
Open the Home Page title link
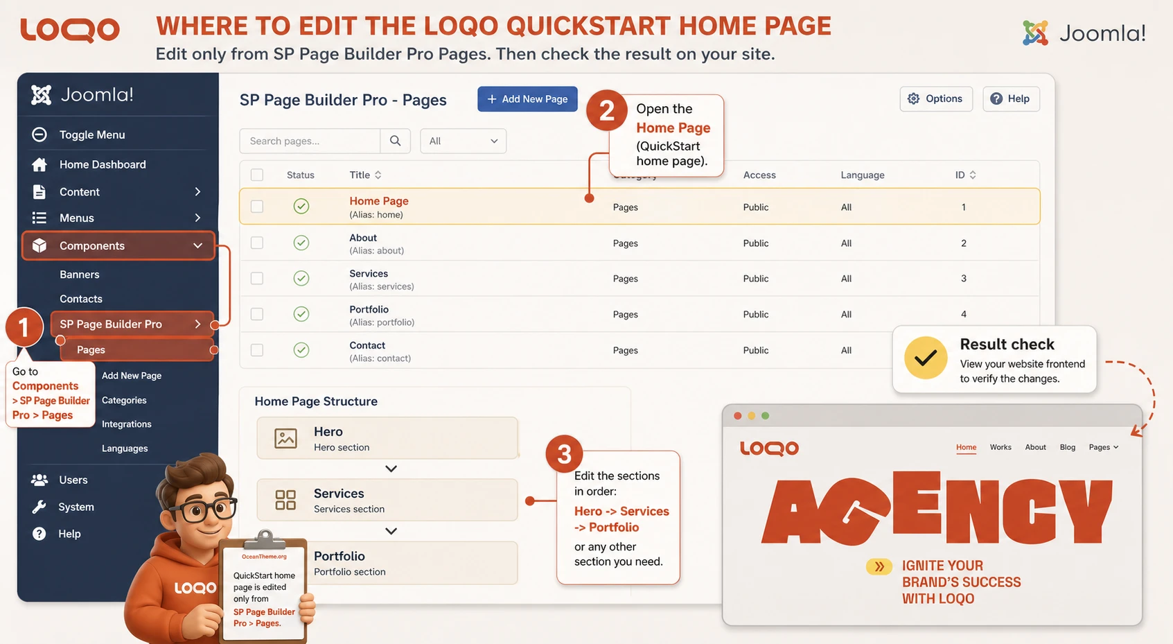click(379, 201)
